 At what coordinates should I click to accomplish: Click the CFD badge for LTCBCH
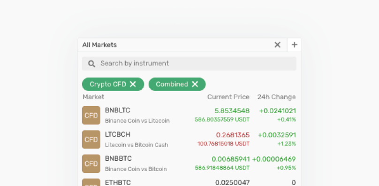pos(91,139)
